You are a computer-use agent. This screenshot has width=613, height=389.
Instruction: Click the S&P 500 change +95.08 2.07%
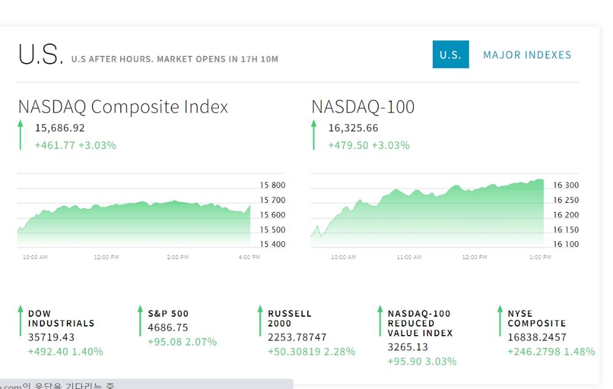coord(182,342)
